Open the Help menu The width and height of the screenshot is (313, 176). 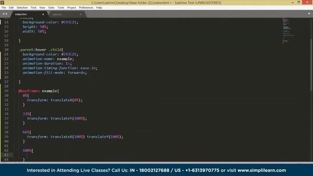tap(99, 8)
